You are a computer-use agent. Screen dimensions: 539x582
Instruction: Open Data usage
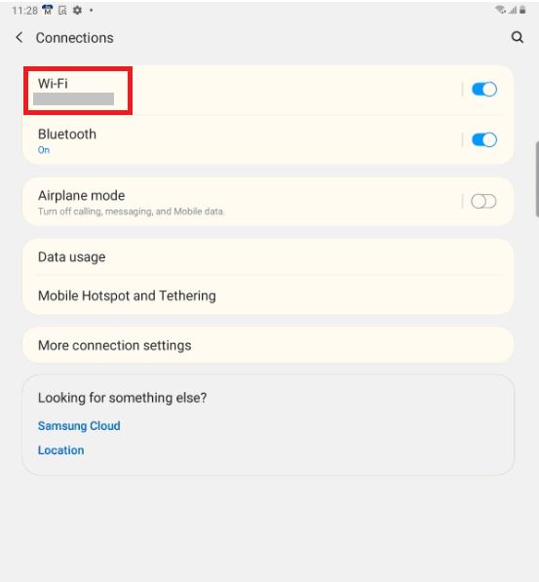click(268, 256)
